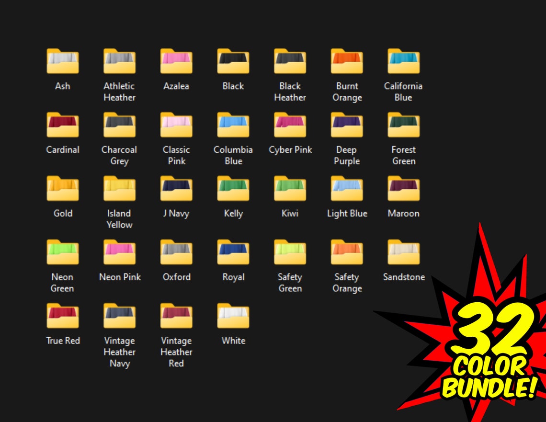The width and height of the screenshot is (546, 422).
Task: Select the Kelly green folder
Action: [x=233, y=189]
